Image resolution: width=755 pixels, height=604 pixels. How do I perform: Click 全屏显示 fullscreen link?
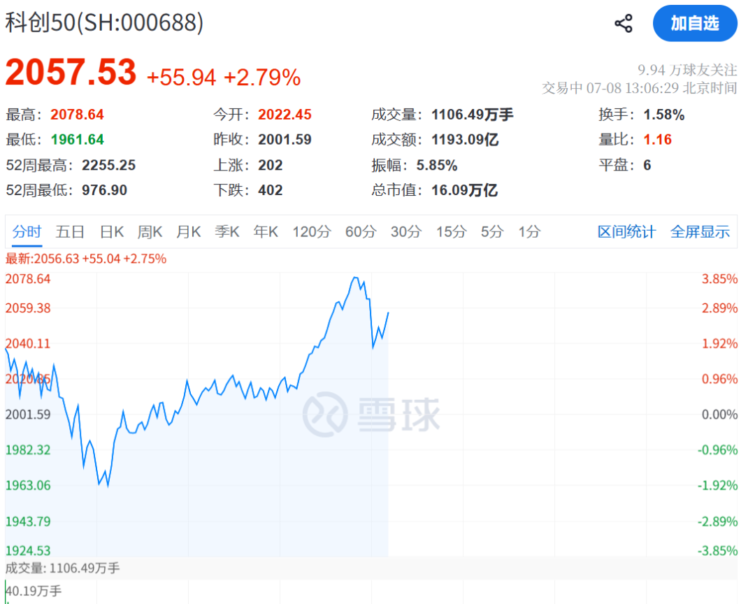(700, 231)
